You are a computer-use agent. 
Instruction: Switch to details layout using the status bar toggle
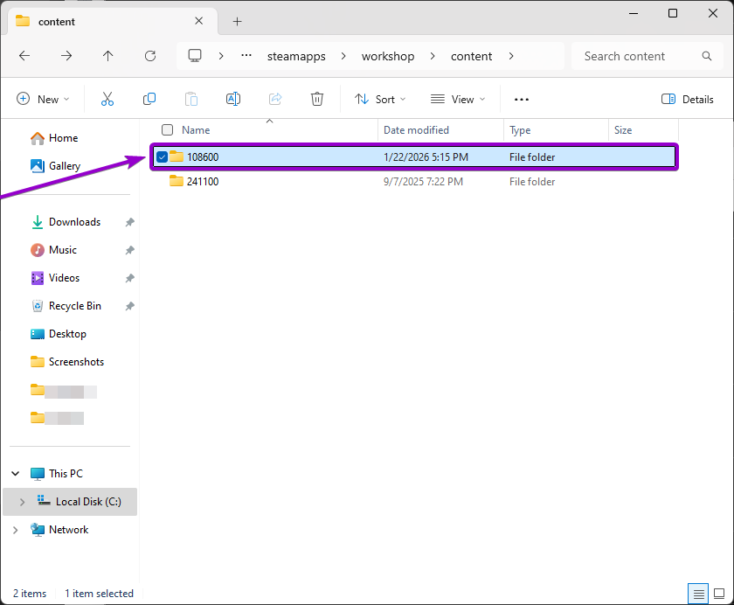[698, 594]
